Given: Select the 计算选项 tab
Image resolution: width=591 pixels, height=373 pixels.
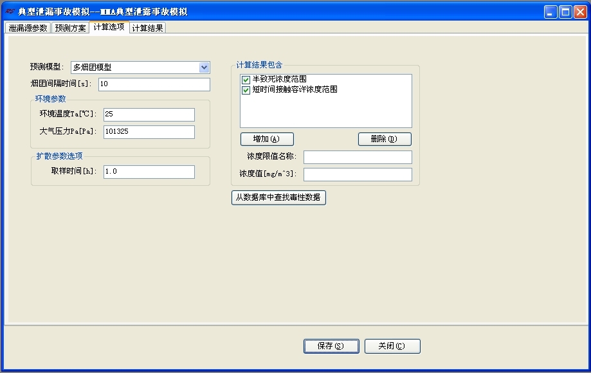Looking at the screenshot, I should (x=109, y=27).
